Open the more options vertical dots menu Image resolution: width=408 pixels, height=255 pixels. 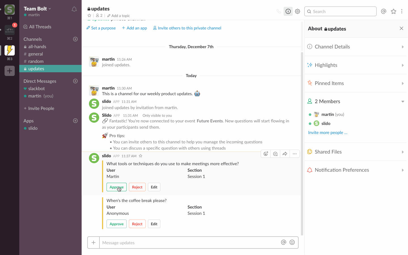tap(402, 11)
